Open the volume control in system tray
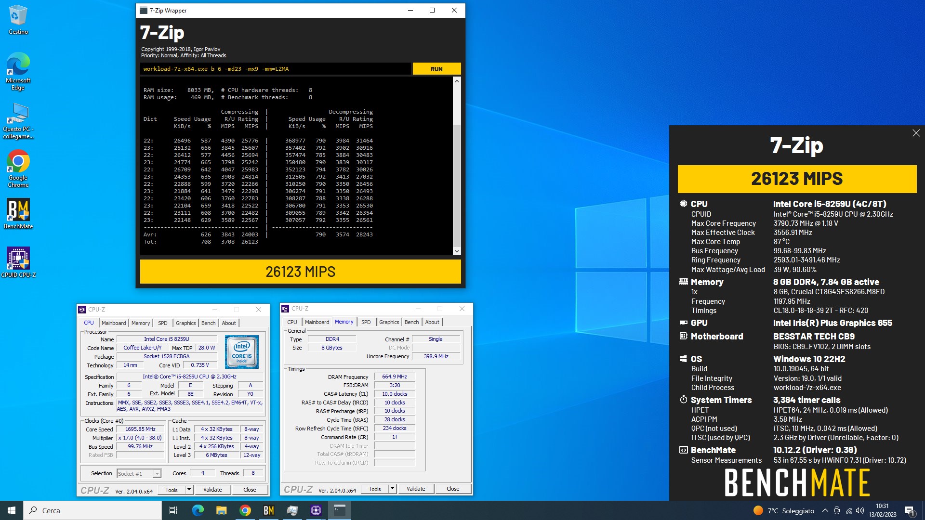 coord(860,510)
